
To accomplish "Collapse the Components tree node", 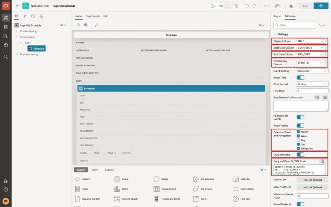I will 16,37.
